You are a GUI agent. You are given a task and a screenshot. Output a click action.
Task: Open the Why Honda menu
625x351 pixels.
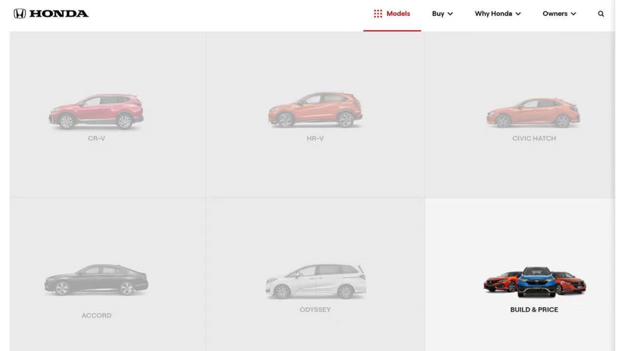(x=498, y=14)
